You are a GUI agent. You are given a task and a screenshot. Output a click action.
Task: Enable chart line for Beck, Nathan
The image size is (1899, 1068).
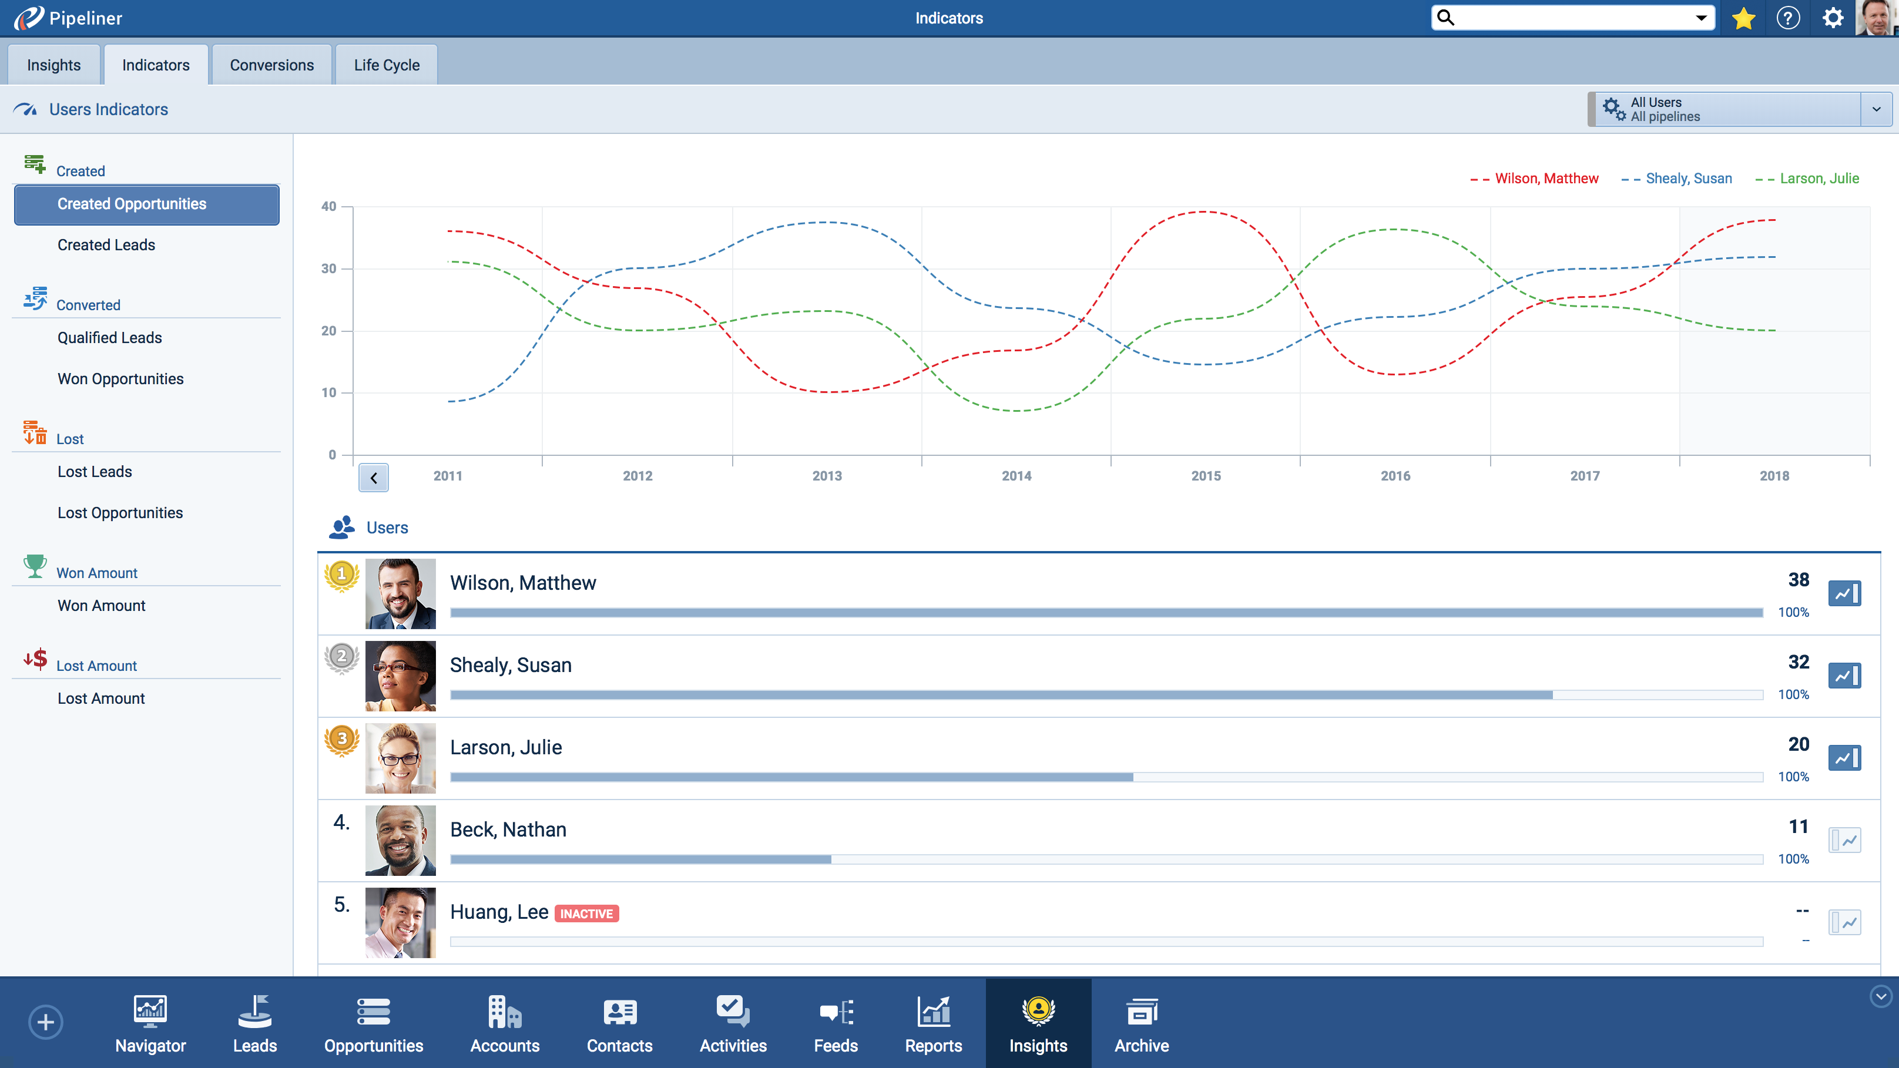tap(1844, 840)
